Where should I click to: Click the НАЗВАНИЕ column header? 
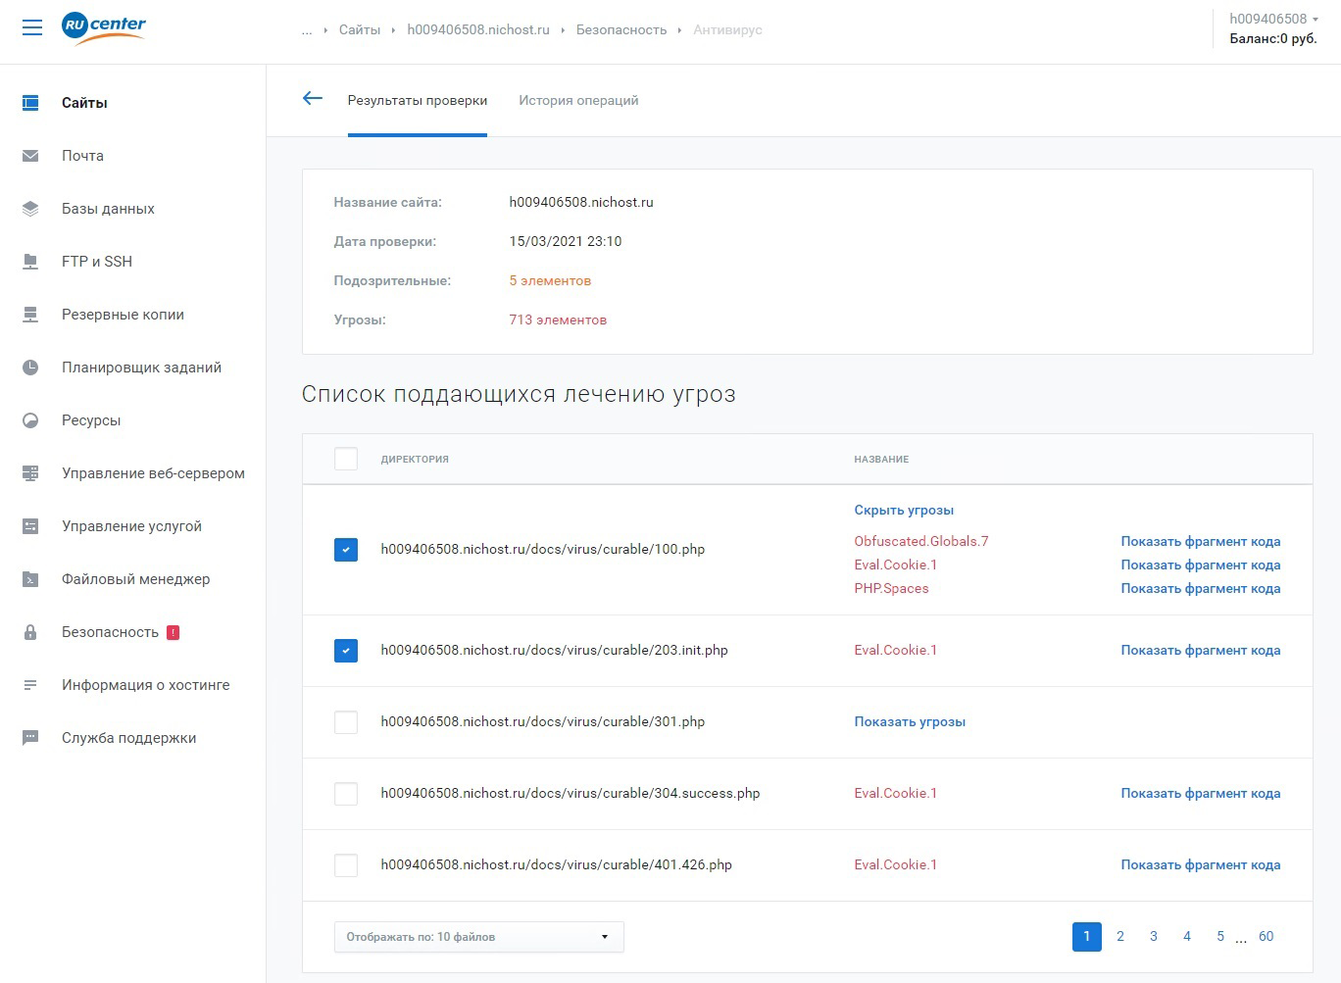click(881, 459)
